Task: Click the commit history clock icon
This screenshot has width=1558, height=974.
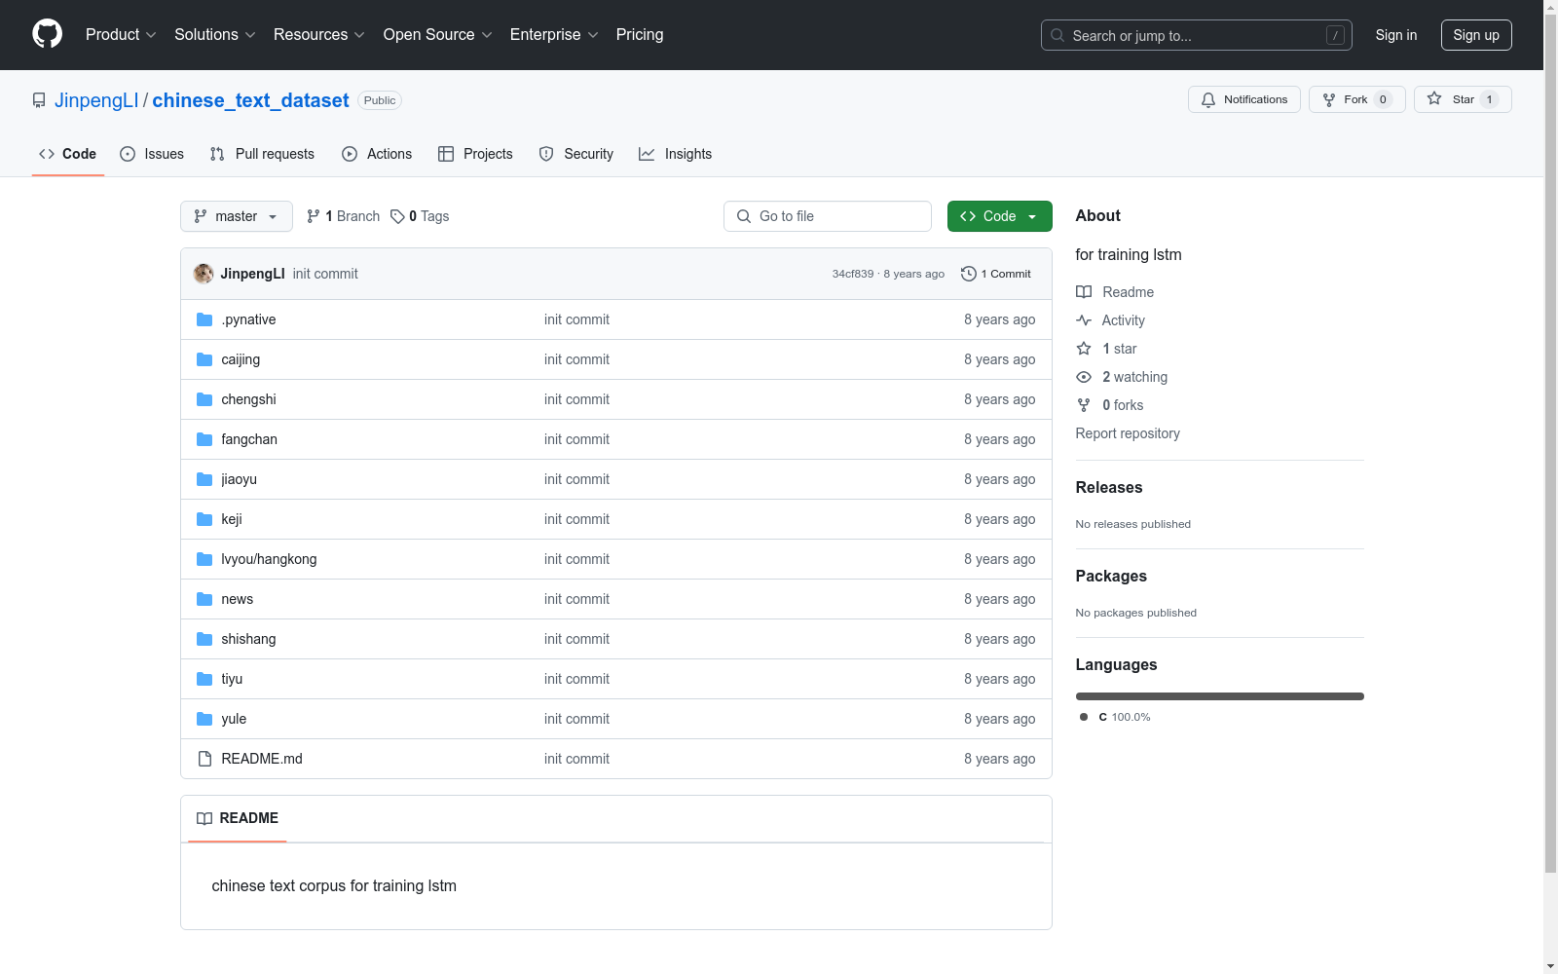Action: 968,274
